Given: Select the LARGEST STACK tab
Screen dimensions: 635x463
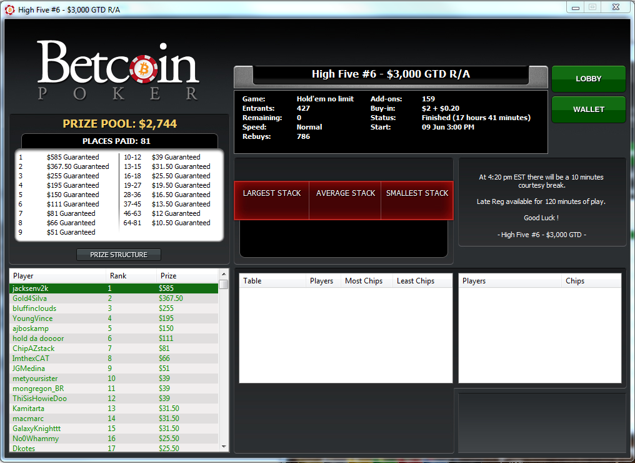Looking at the screenshot, I should (x=272, y=200).
